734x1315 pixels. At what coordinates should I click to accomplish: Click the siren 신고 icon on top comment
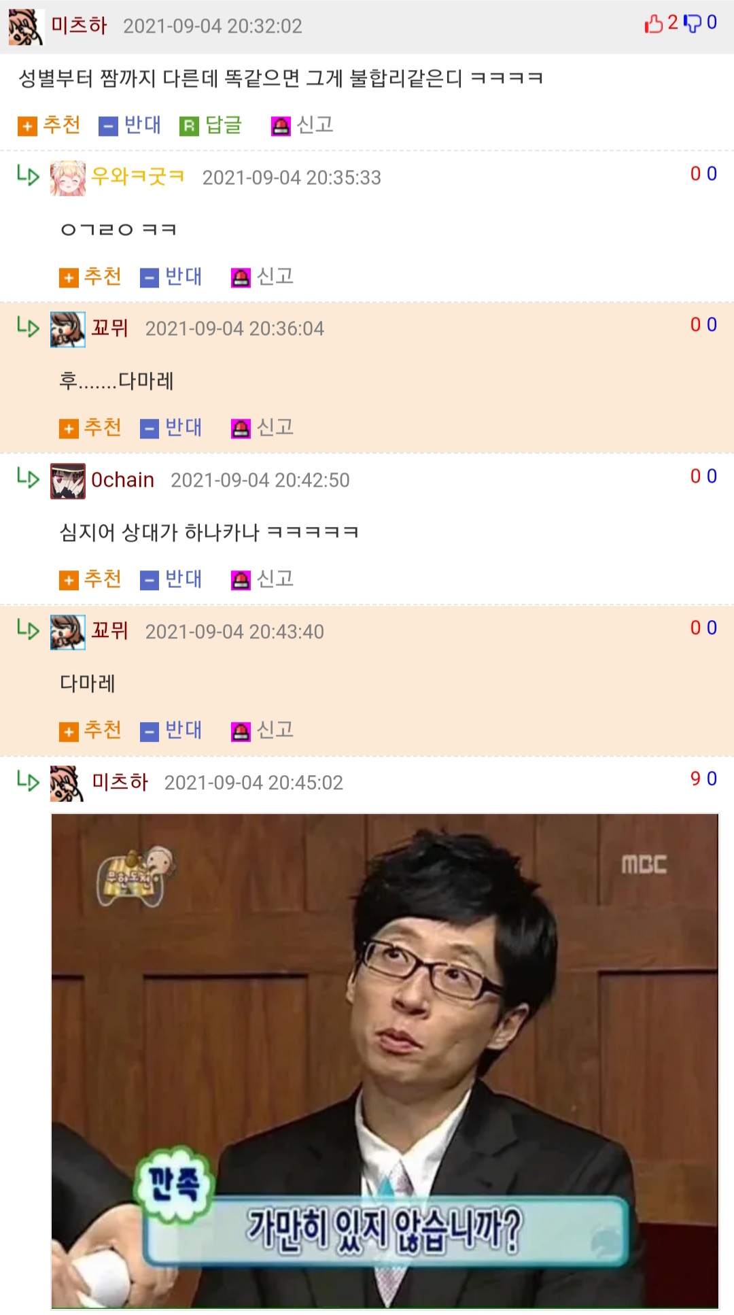[281, 126]
